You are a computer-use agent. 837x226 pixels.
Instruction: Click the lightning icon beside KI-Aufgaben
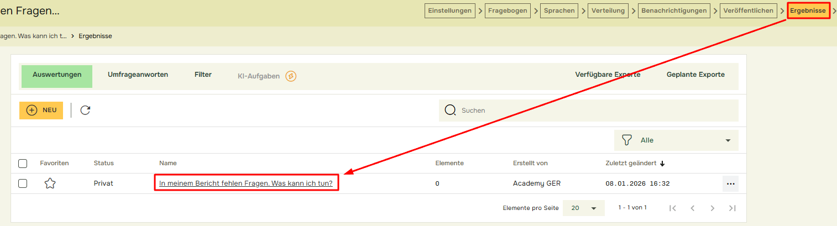291,76
